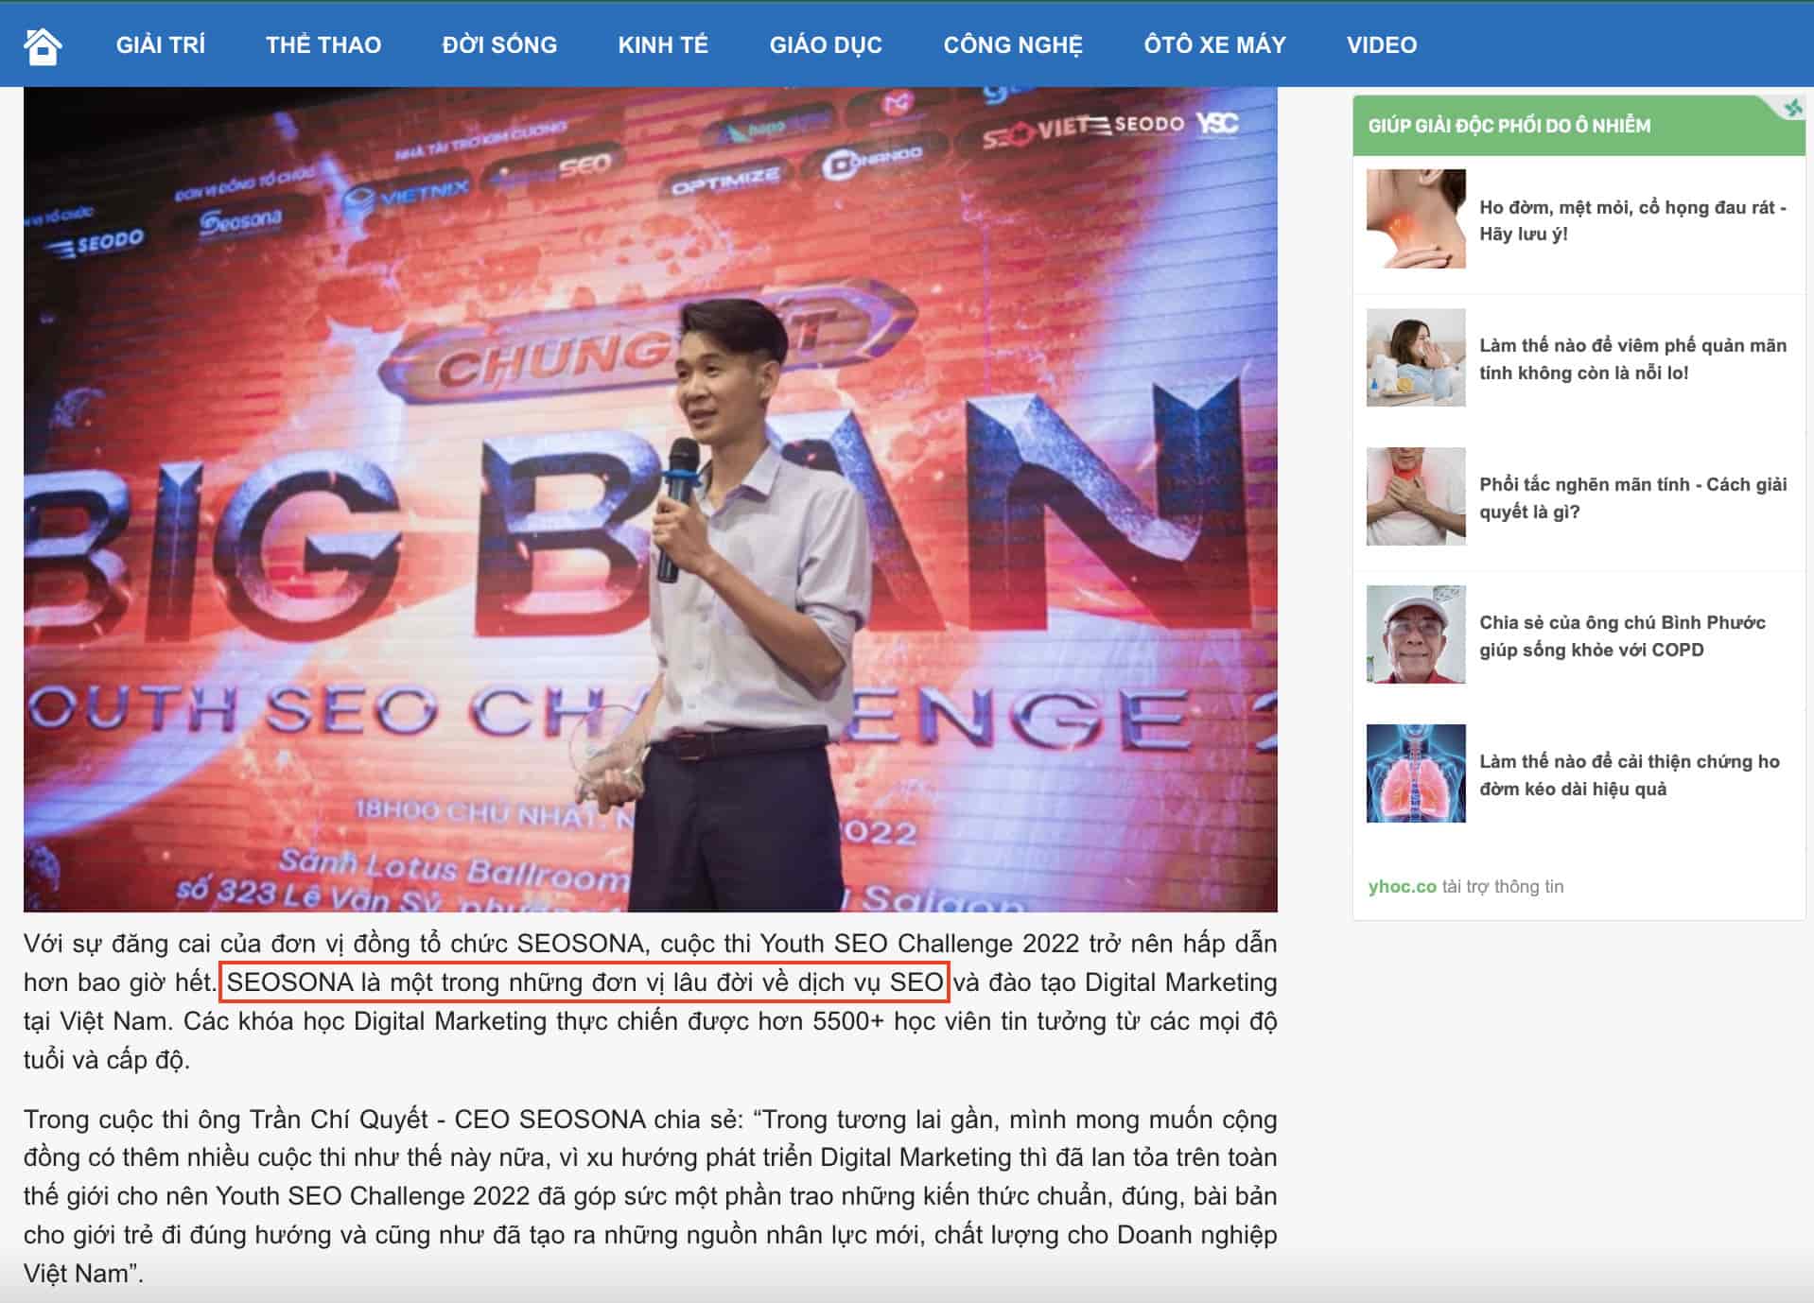Click the Big Bang event article photo
Screen dimensions: 1814x1303
[651, 499]
